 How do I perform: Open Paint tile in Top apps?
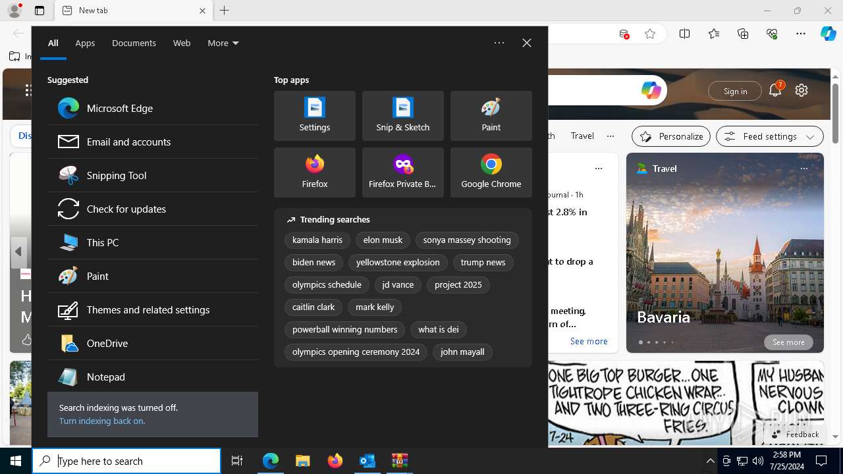tap(491, 116)
